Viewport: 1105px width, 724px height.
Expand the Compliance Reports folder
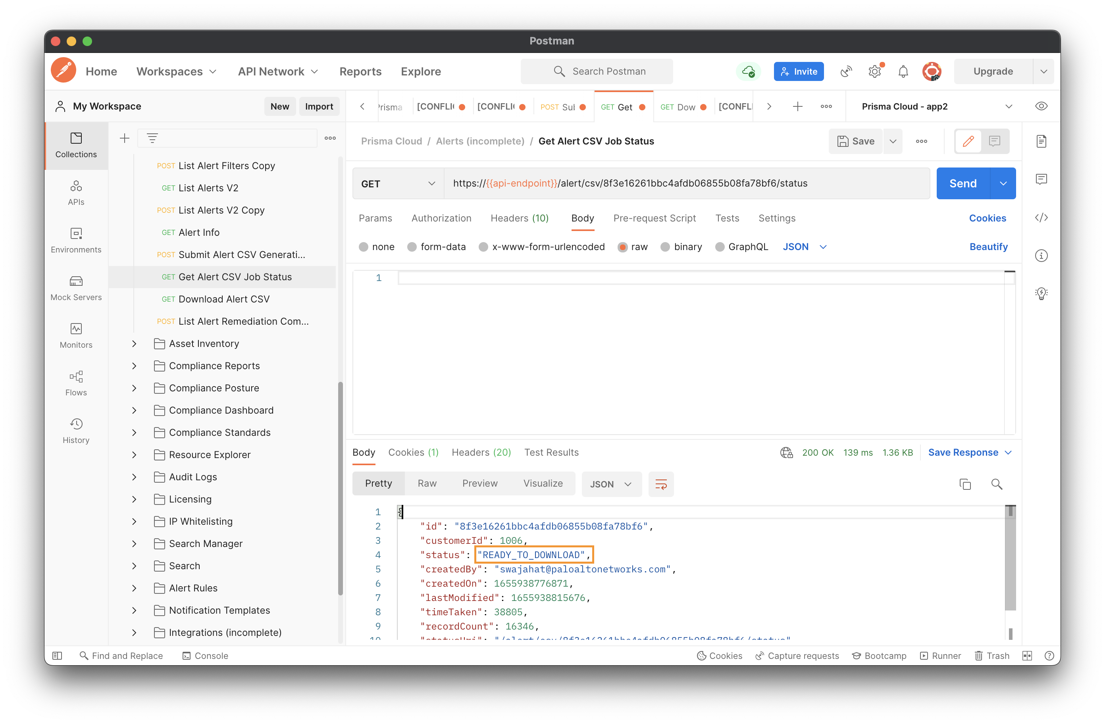(134, 366)
